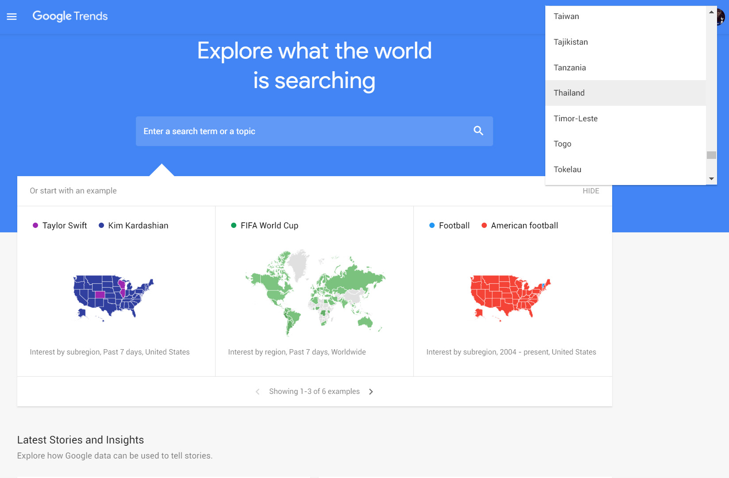Pick Timor-Leste from the dropdown list
729x478 pixels.
(x=575, y=119)
